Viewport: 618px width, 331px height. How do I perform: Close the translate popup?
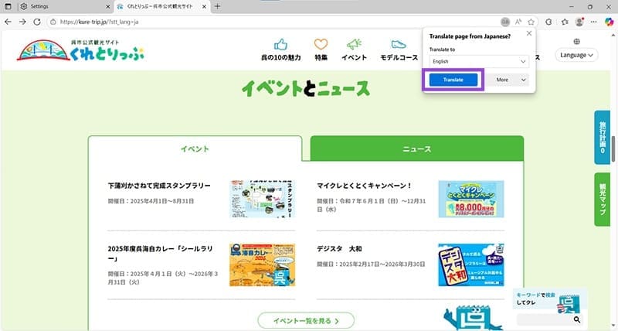pyautogui.click(x=529, y=34)
